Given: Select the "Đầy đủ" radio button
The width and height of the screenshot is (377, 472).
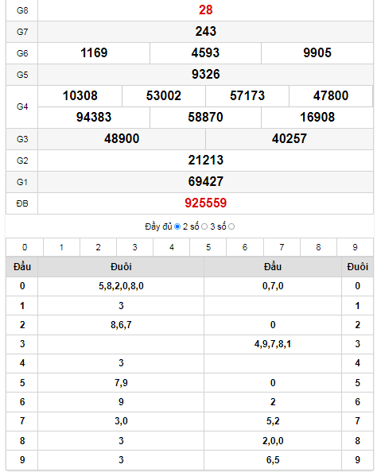Looking at the screenshot, I should pos(177,226).
